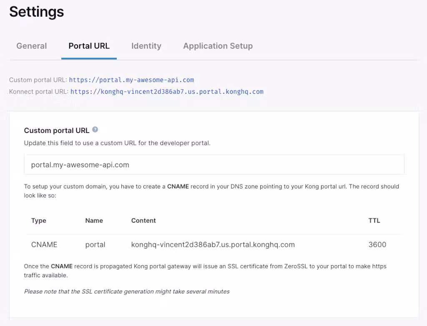Open the Identity tab

pos(146,46)
